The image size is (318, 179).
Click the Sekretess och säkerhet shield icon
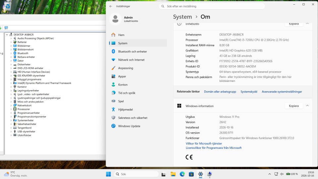click(113, 118)
